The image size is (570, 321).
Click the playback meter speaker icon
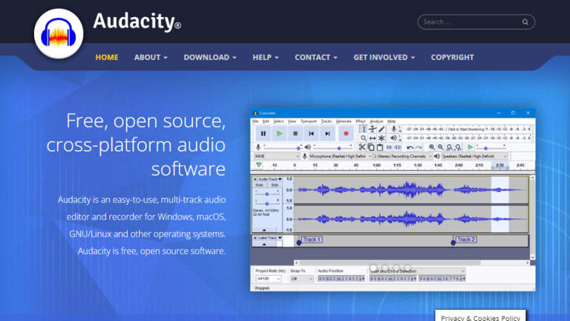393,138
